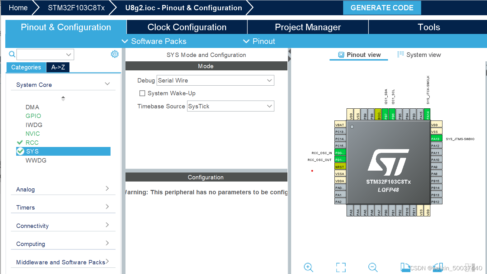Select pin PB0 on the chip
Image resolution: width=487 pixels, height=274 pixels.
click(385, 210)
